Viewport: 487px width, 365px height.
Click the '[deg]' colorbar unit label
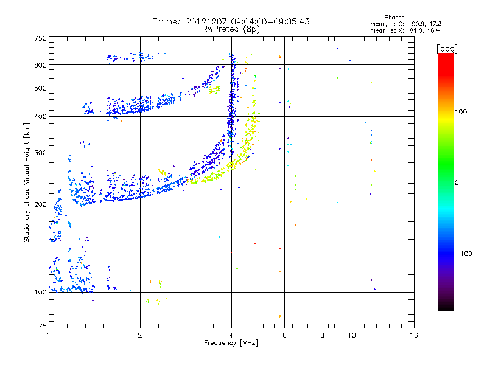point(447,49)
